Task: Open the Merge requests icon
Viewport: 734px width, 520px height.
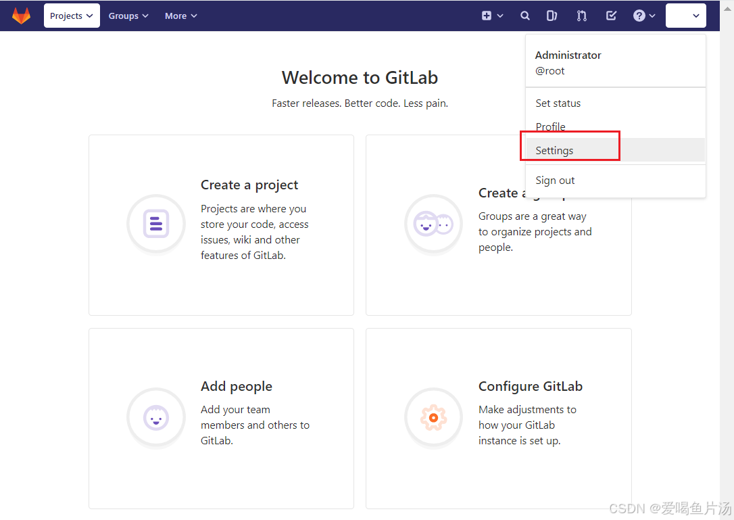Action: [x=581, y=16]
